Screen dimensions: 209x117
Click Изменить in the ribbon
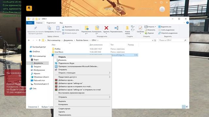150,30
